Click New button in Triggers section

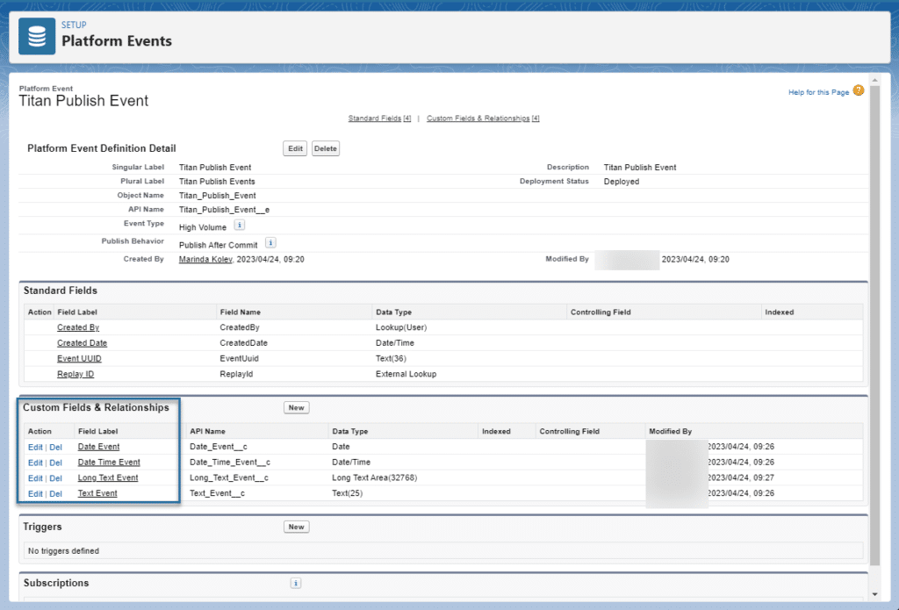(297, 527)
